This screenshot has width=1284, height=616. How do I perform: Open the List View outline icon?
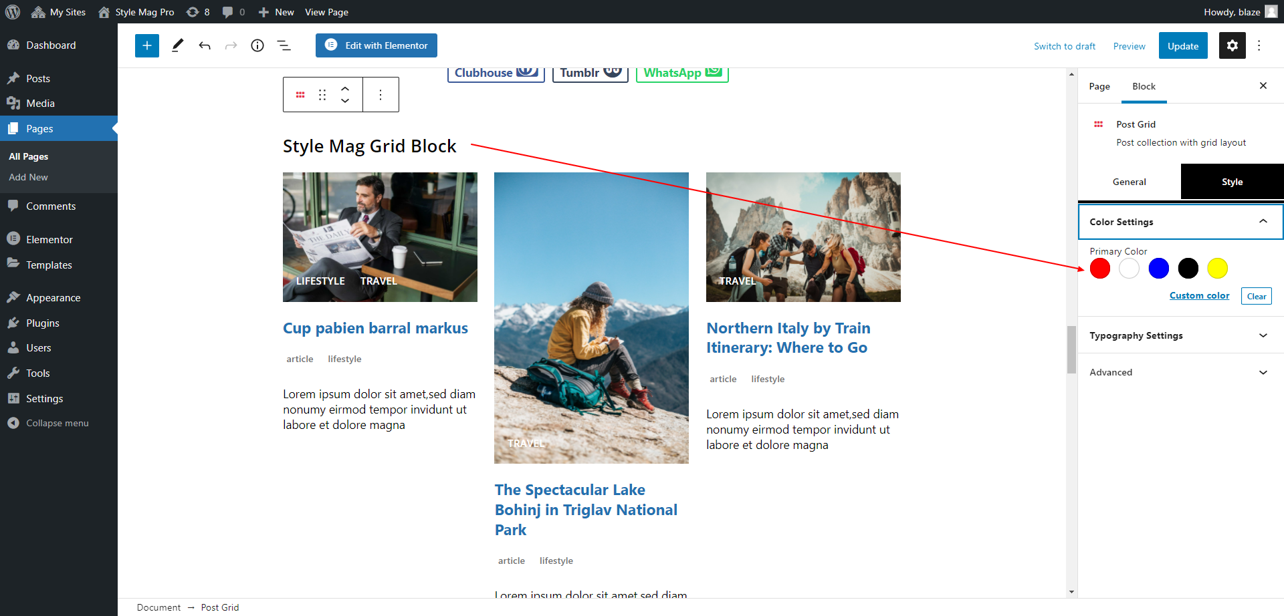point(284,45)
